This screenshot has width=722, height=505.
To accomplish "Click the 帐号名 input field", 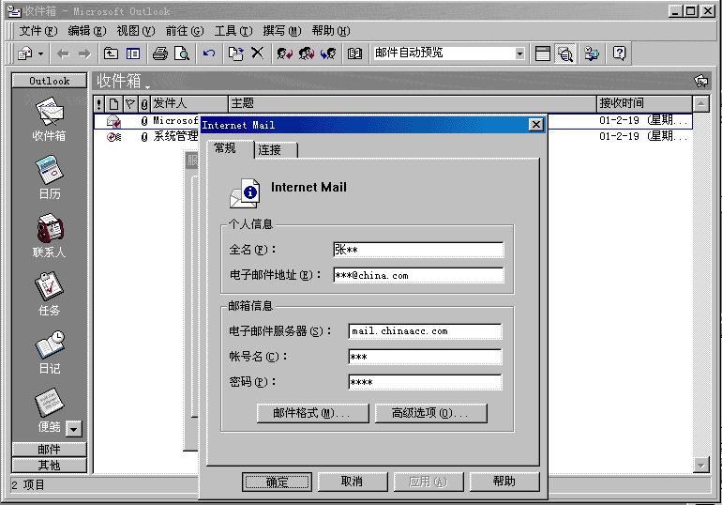I will click(x=425, y=357).
